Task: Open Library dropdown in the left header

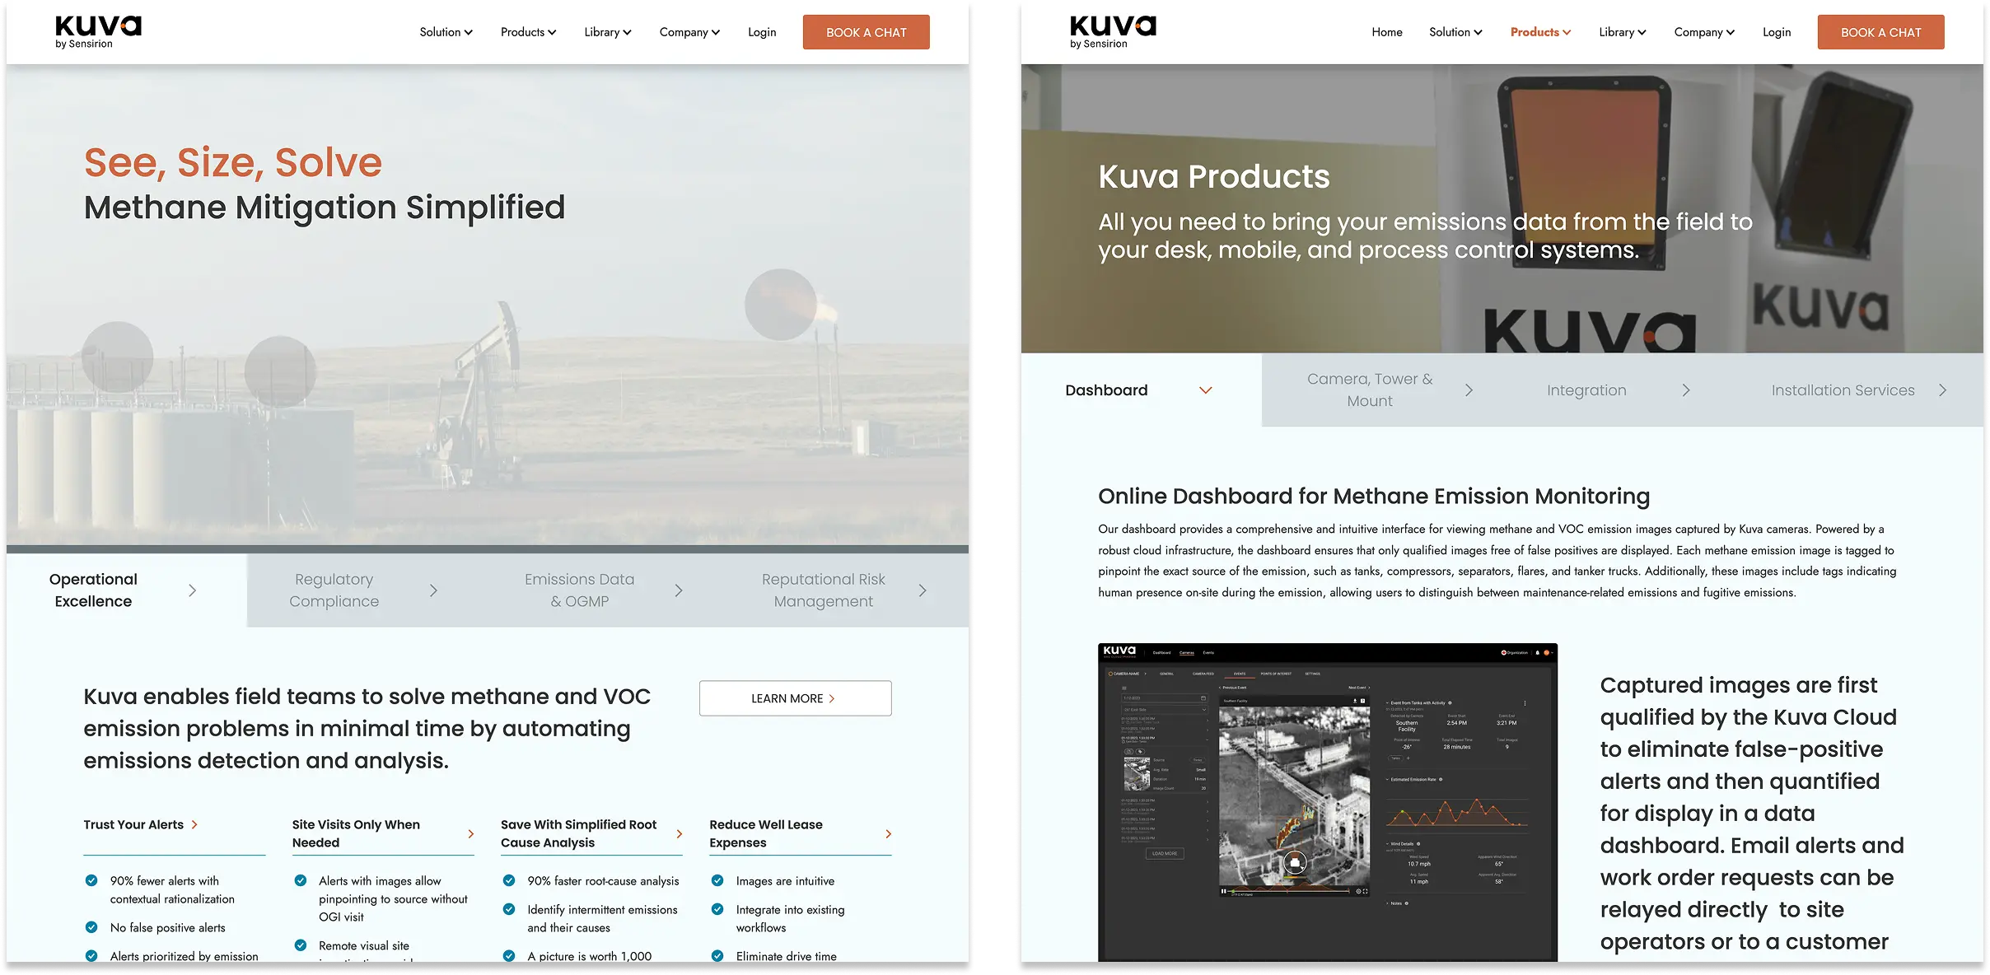Action: [608, 32]
